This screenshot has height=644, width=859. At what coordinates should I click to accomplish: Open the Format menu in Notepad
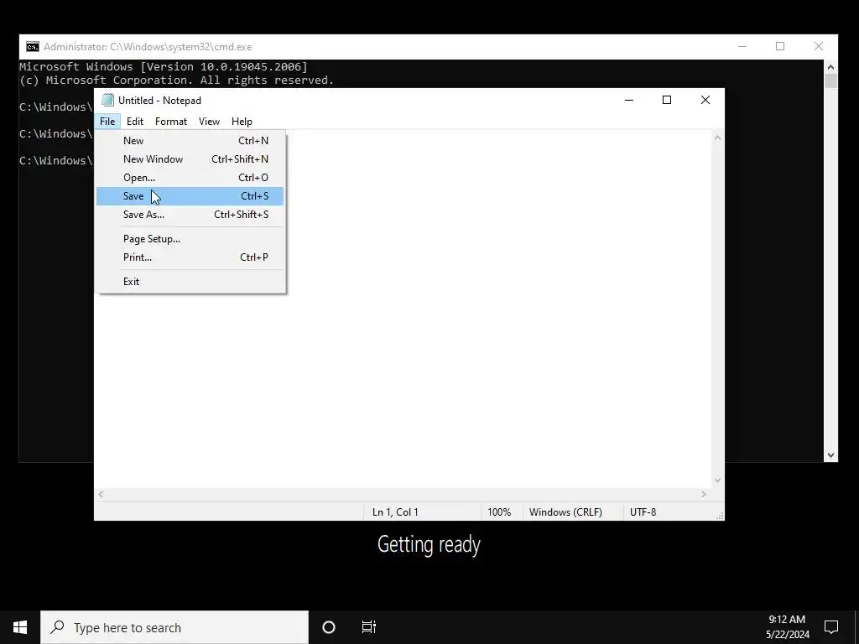coord(171,122)
